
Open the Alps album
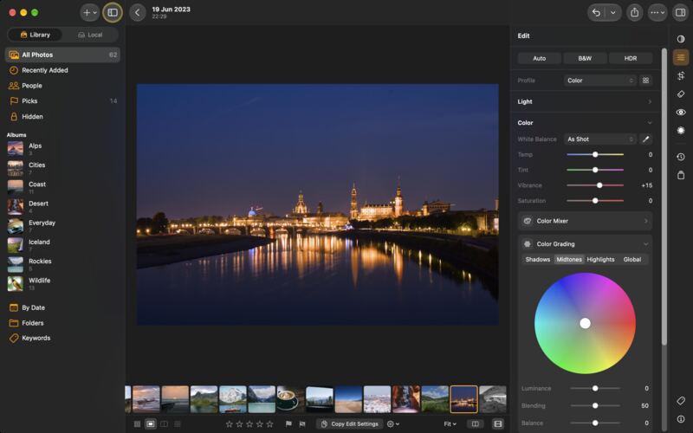click(x=62, y=148)
